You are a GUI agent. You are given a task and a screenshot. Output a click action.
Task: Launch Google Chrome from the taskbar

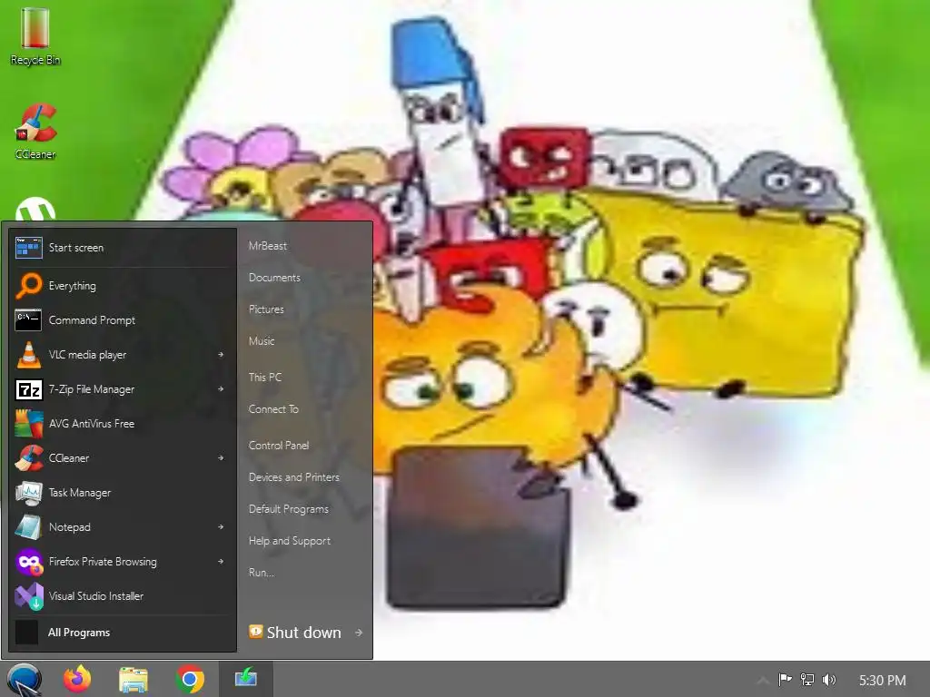[190, 679]
